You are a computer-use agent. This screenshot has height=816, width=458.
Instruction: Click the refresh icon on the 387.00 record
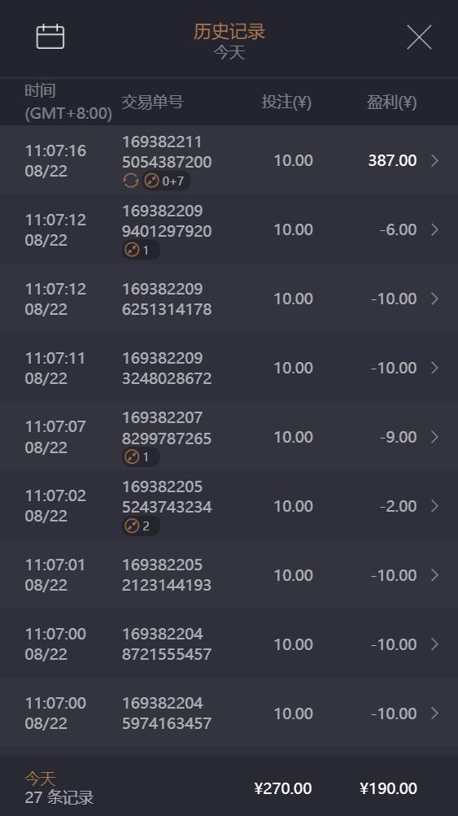tap(131, 181)
